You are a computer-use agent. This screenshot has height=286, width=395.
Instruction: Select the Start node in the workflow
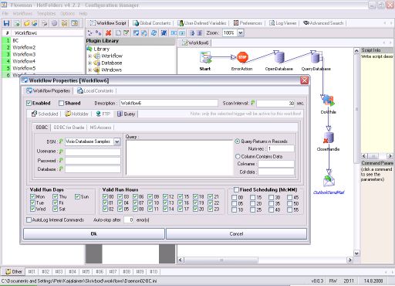click(x=205, y=57)
